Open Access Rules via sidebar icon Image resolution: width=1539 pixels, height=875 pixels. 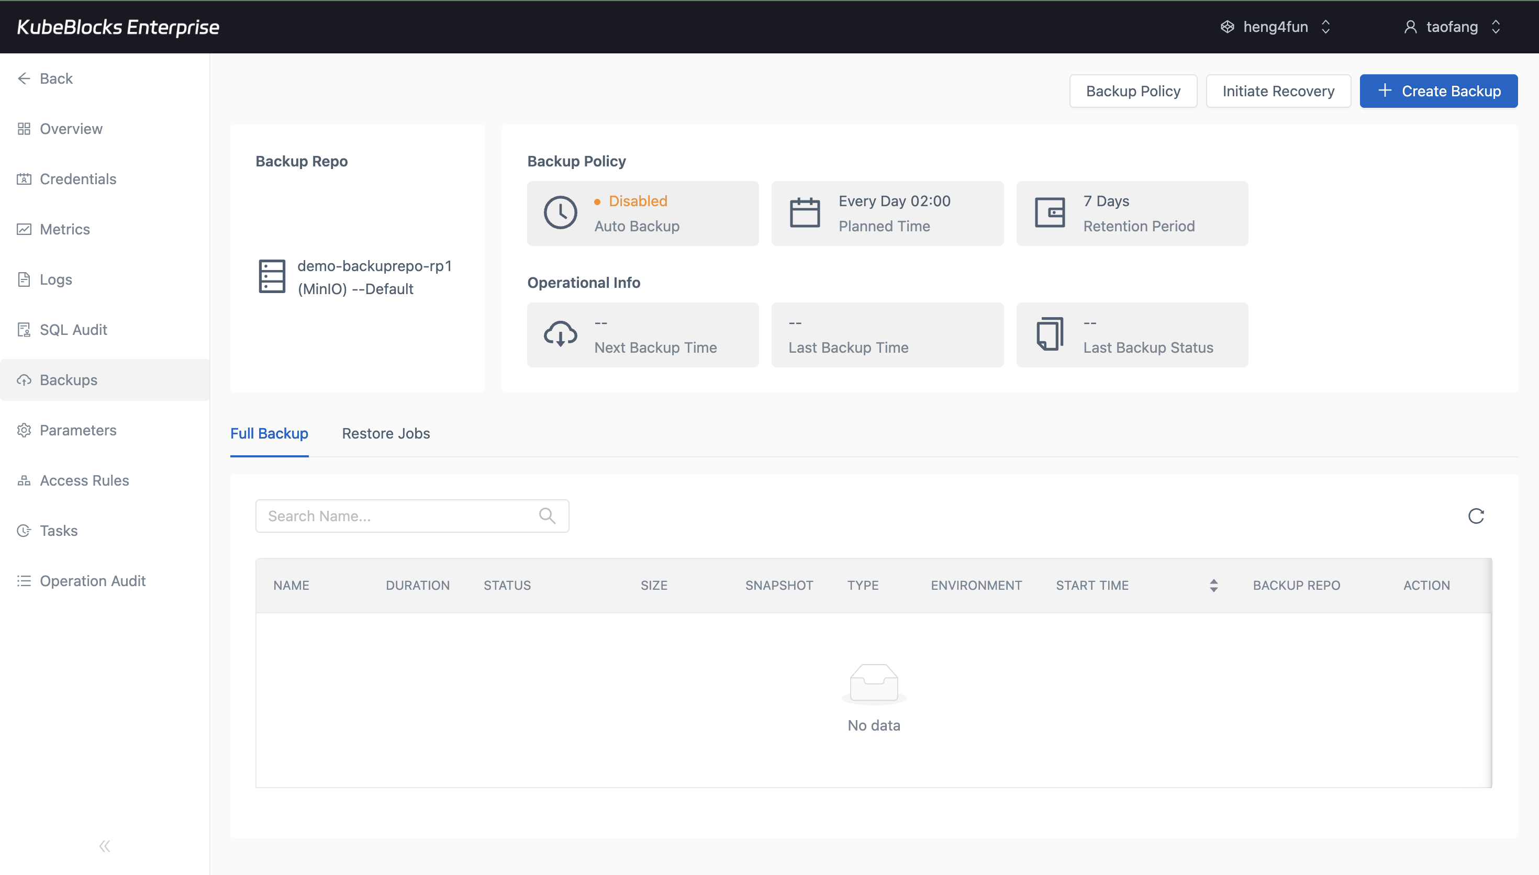pos(24,480)
